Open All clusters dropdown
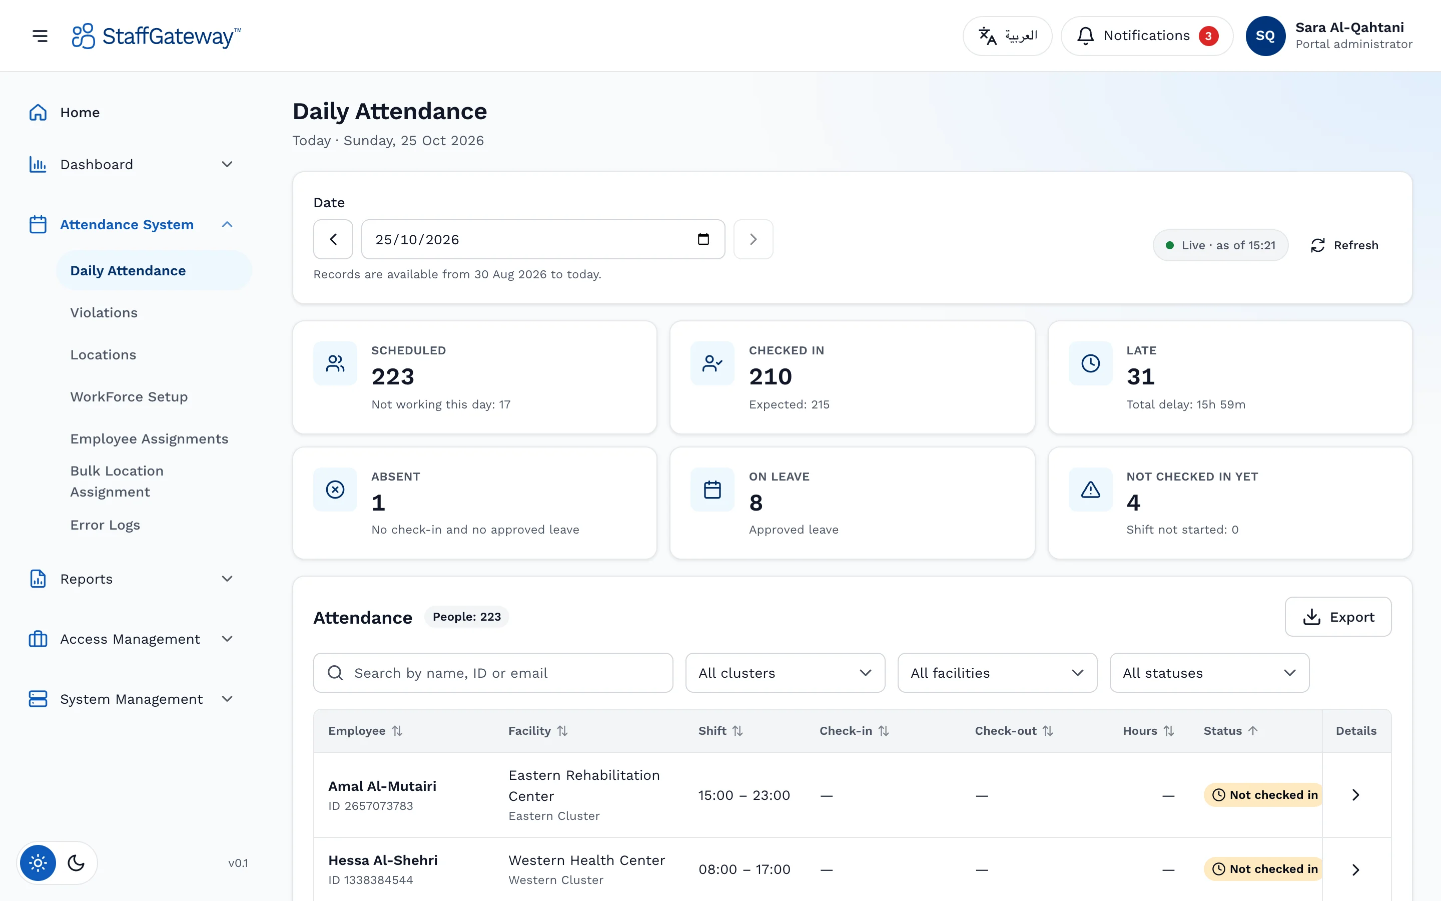This screenshot has height=901, width=1441. tap(785, 673)
